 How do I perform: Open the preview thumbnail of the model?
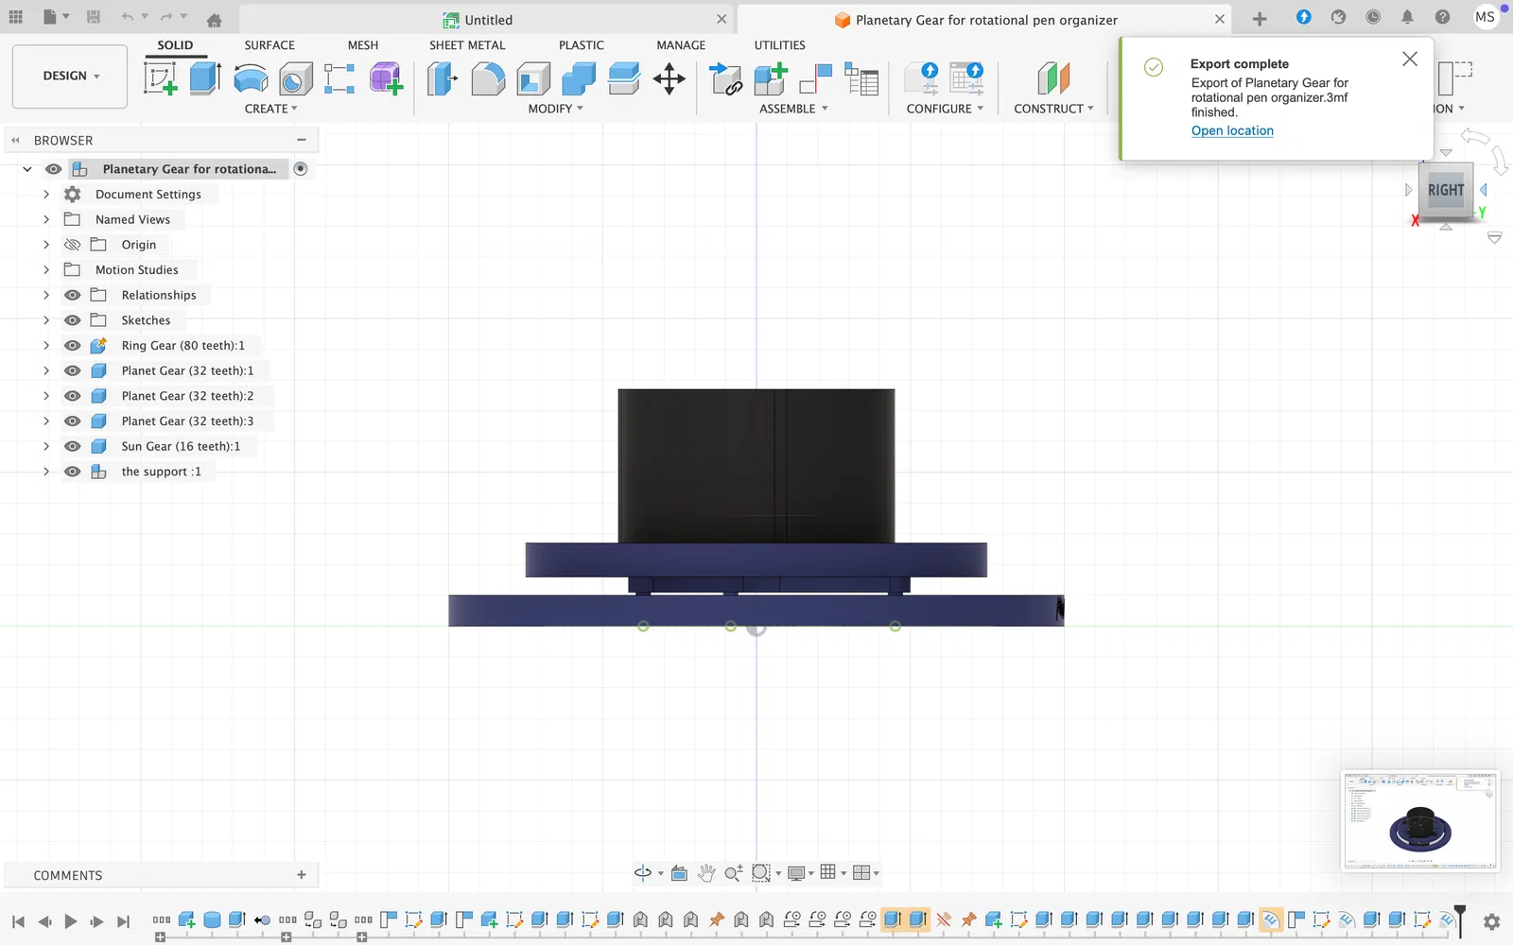(x=1420, y=820)
